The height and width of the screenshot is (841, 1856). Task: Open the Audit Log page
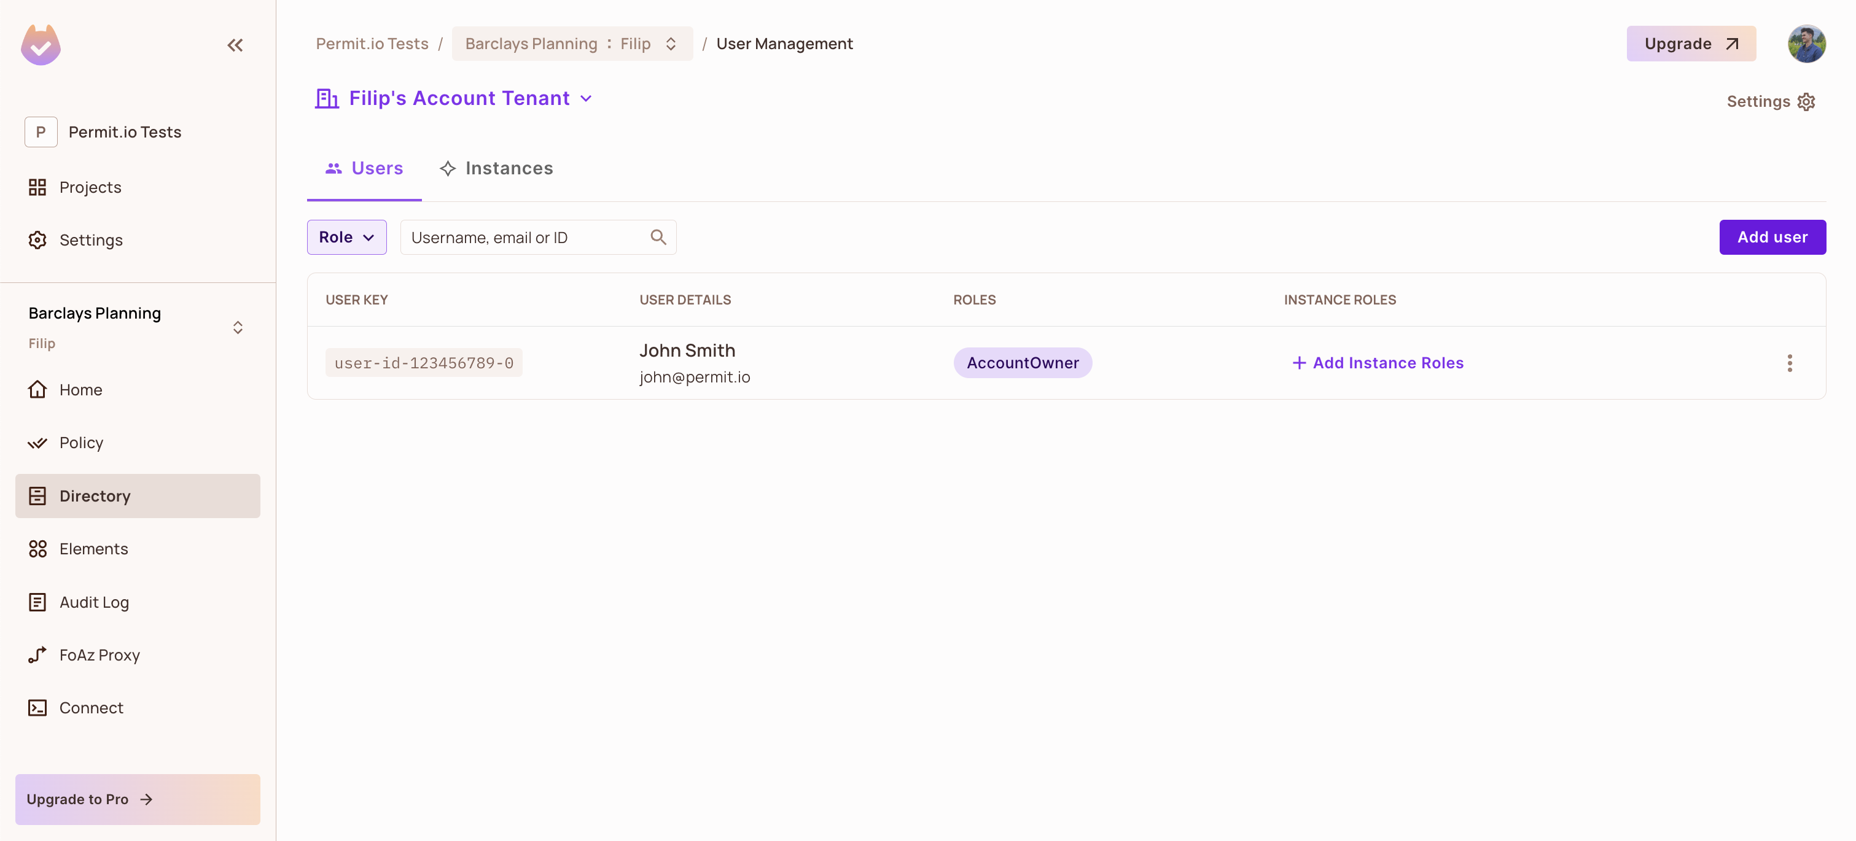click(x=94, y=602)
